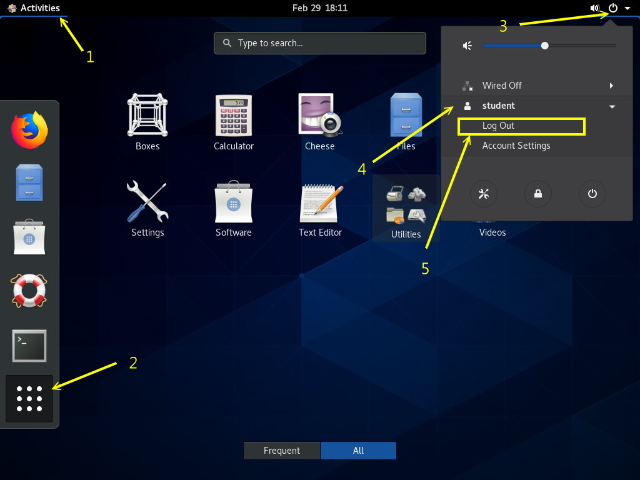
Task: Open Firefox from the dock
Action: coord(29,130)
